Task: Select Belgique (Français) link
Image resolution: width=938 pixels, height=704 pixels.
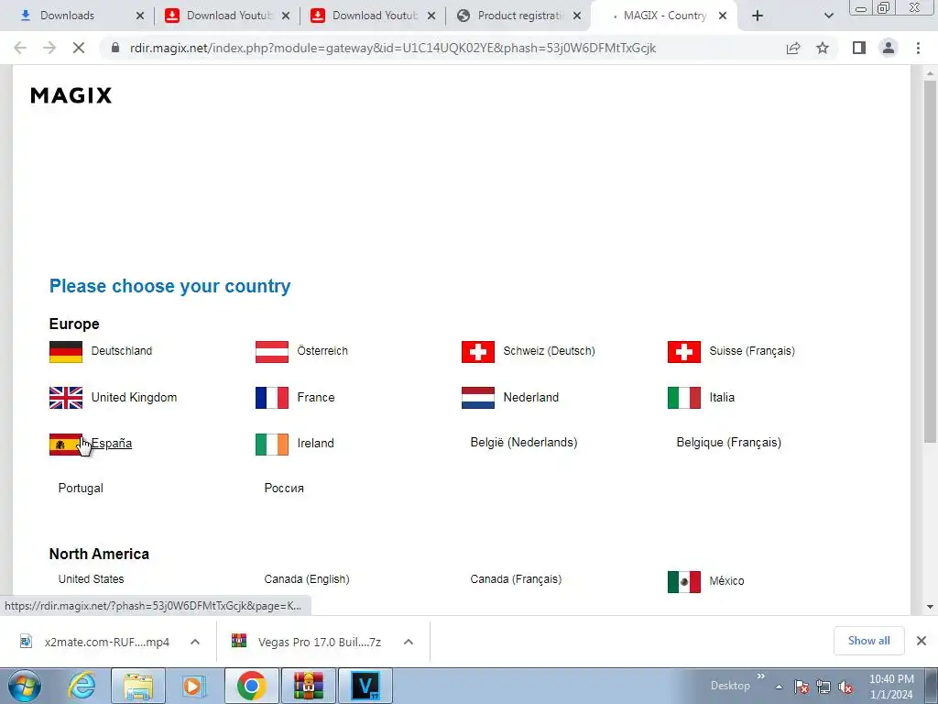Action: pos(728,443)
